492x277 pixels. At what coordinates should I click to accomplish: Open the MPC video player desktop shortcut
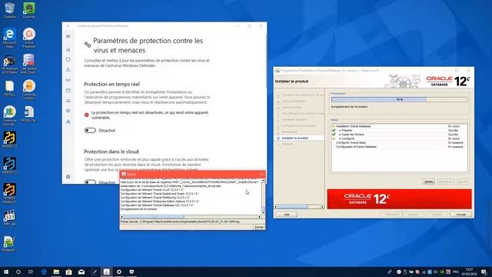point(9,218)
